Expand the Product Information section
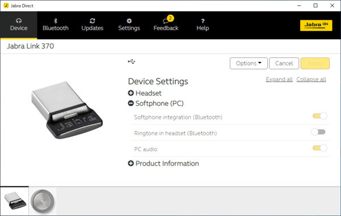341x216 pixels. [131, 163]
